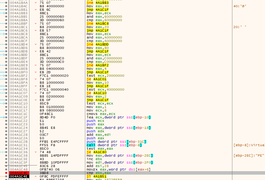
Task: Click the 'lea ecx,dword ptr ss:[ebp-10]' instruction
Action: tap(119, 117)
